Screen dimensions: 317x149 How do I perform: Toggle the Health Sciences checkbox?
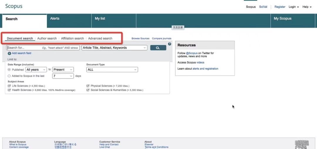coord(9,90)
